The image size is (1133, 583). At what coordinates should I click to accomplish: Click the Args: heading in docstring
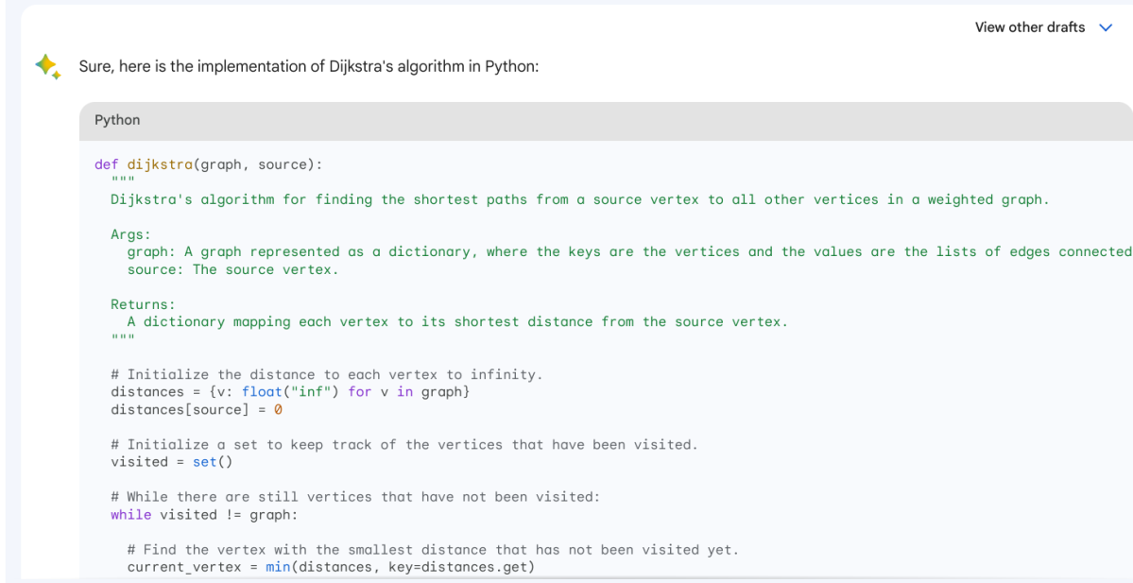tap(130, 234)
